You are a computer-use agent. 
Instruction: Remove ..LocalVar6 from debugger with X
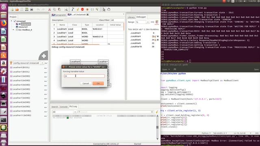click(158, 40)
